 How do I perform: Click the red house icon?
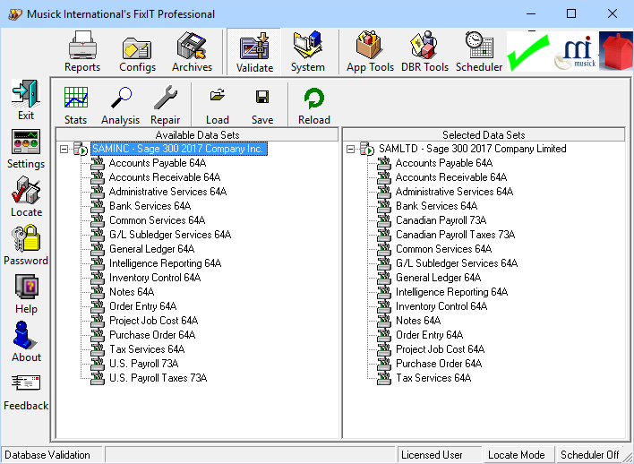pos(616,52)
